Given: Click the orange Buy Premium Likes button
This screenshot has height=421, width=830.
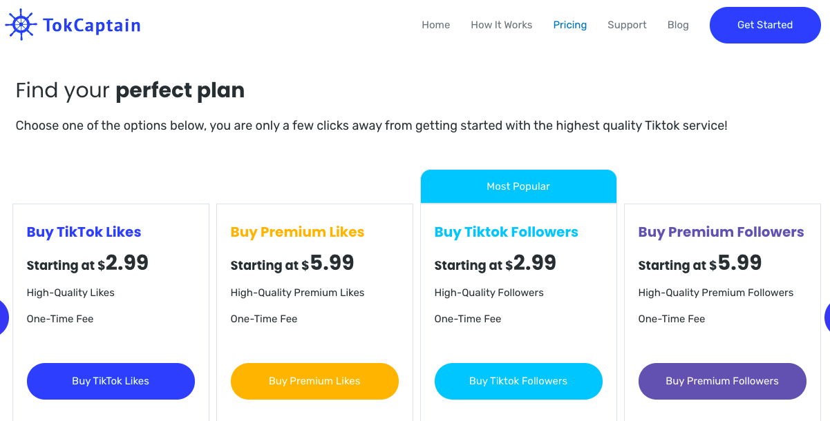Looking at the screenshot, I should (314, 381).
